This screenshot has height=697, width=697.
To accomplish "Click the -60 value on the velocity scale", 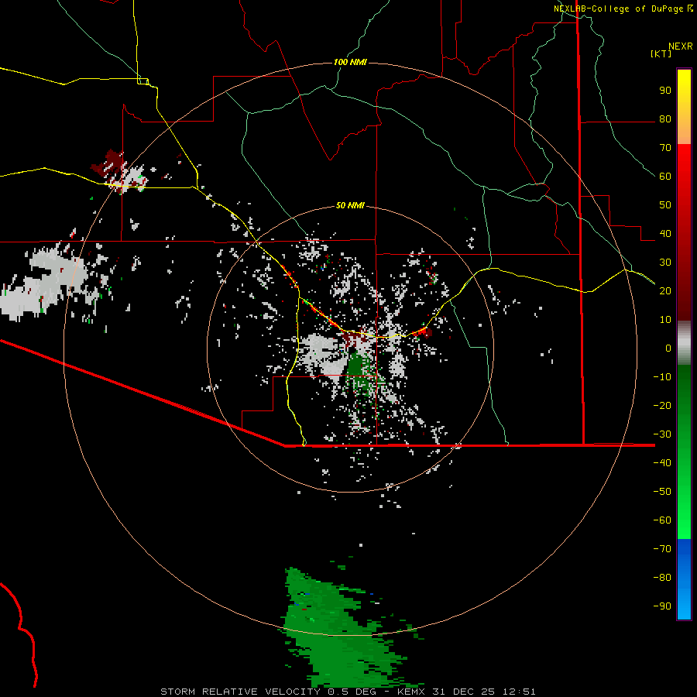I will click(662, 520).
